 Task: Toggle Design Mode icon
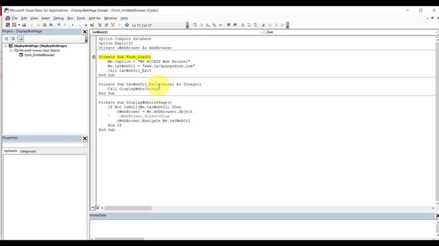(92, 25)
